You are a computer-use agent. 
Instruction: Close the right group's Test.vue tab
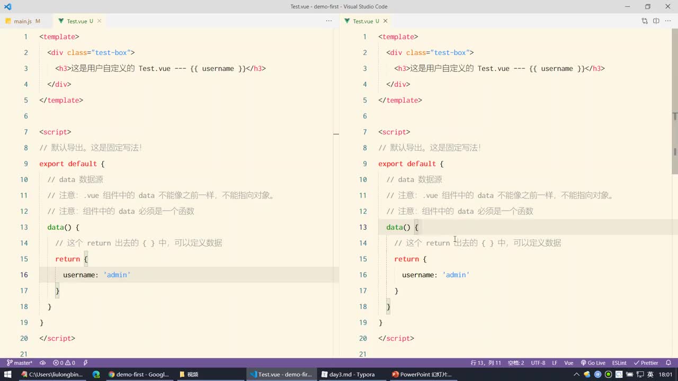tap(385, 21)
